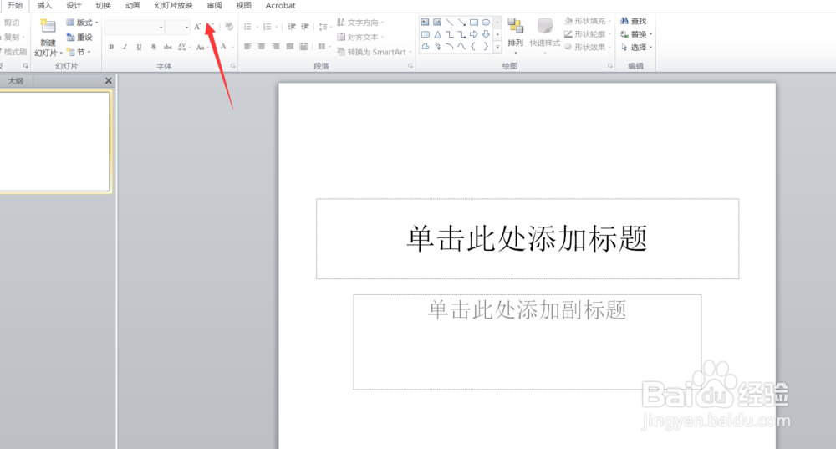Click the 替换 replace button
Image resolution: width=836 pixels, height=449 pixels.
pos(636,34)
